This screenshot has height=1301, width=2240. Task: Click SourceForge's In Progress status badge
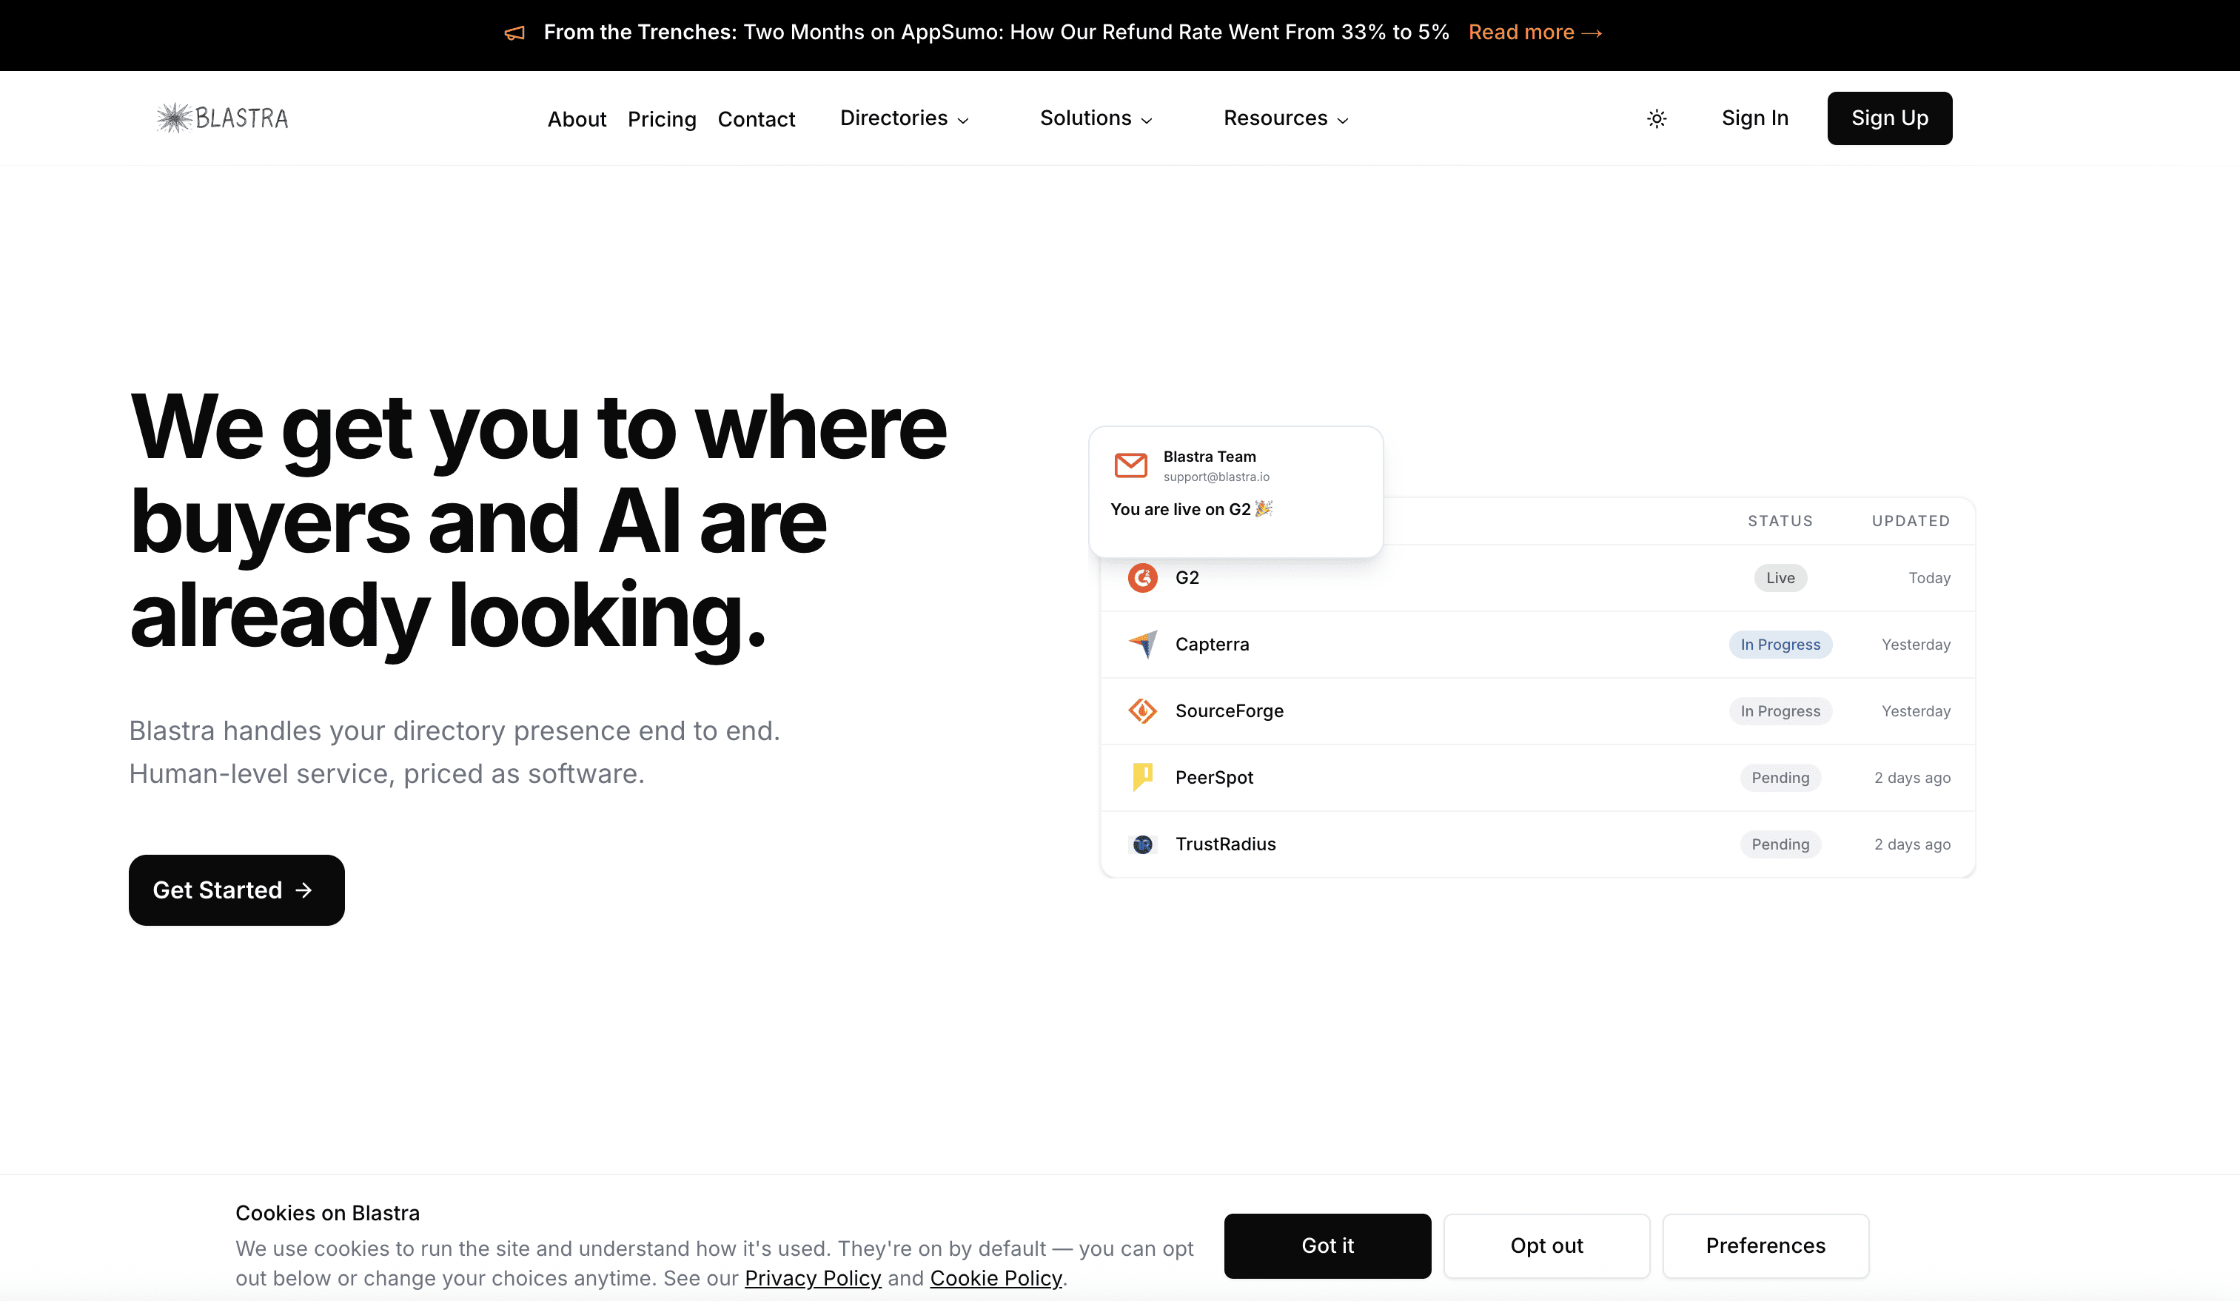click(x=1780, y=711)
